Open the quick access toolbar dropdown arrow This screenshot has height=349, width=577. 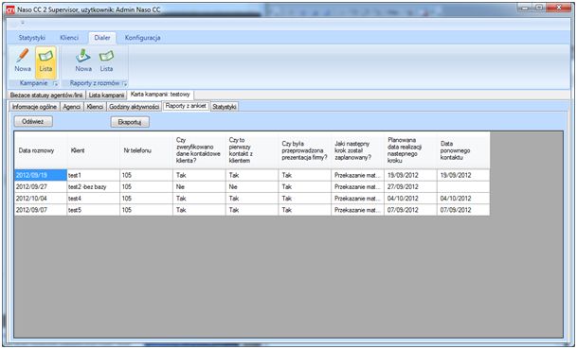pos(23,23)
